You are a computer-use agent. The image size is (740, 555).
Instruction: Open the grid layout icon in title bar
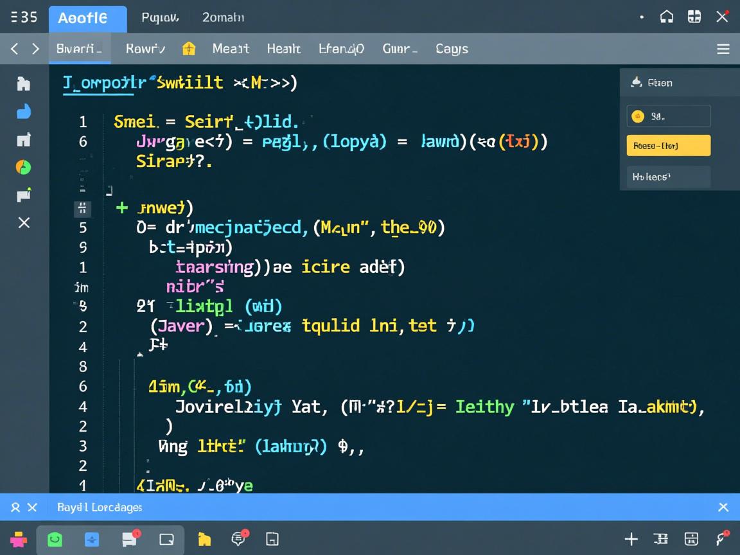[x=694, y=17]
